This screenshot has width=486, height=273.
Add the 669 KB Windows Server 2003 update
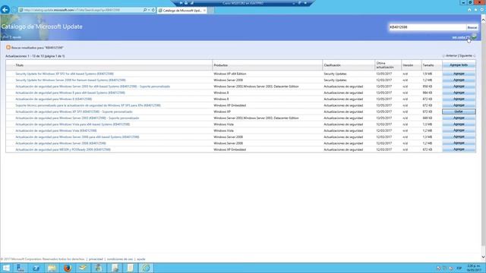coord(459,118)
